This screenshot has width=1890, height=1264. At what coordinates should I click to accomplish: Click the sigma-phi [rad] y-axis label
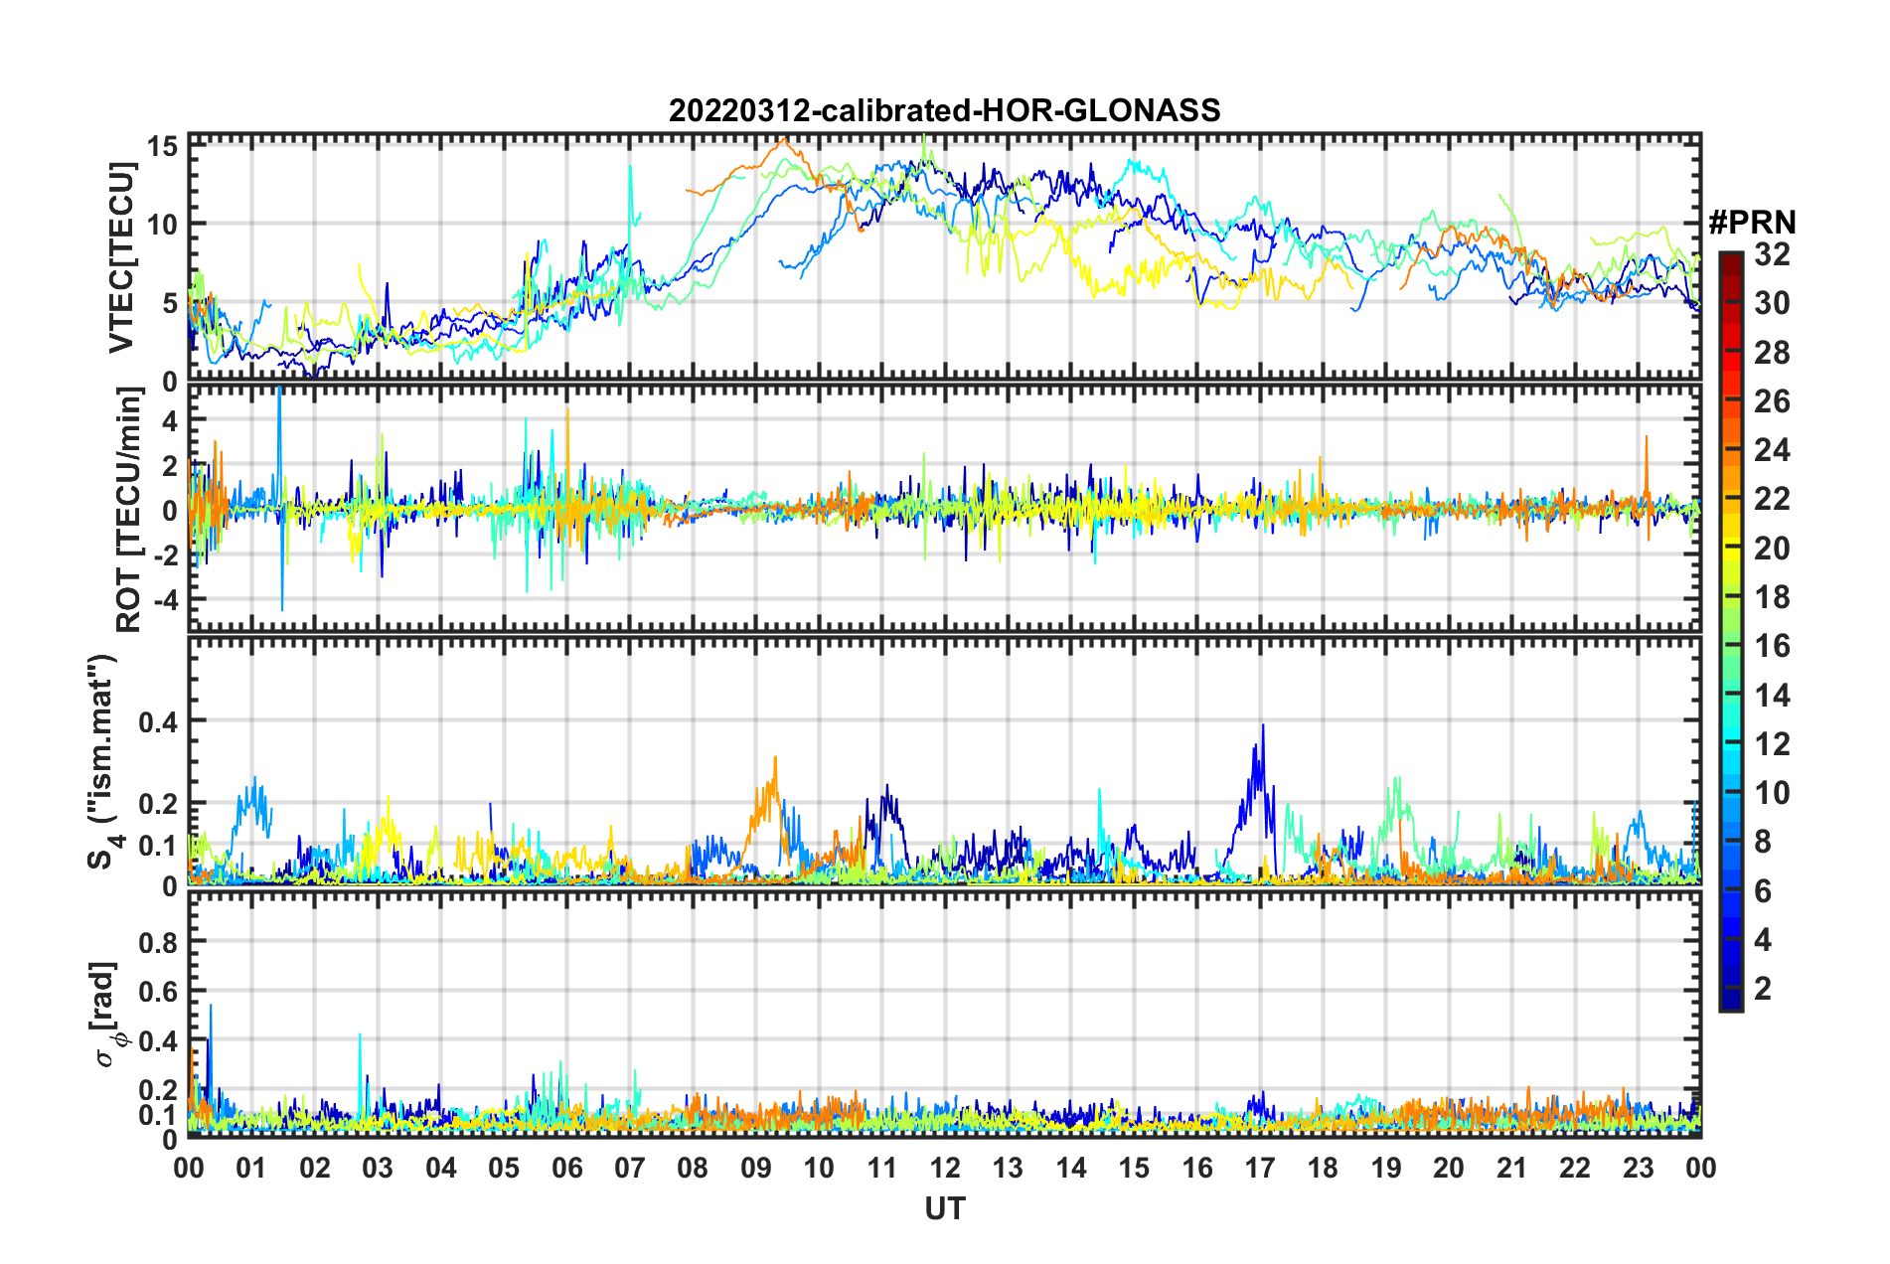(x=105, y=1015)
